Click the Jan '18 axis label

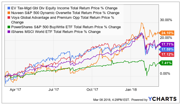coord(131,89)
